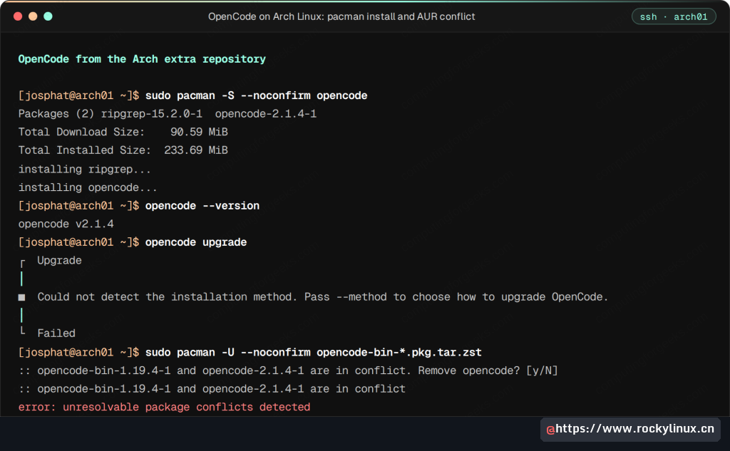This screenshot has height=451, width=730.
Task: Click the 'Upgrade' step label
Action: [x=59, y=260]
